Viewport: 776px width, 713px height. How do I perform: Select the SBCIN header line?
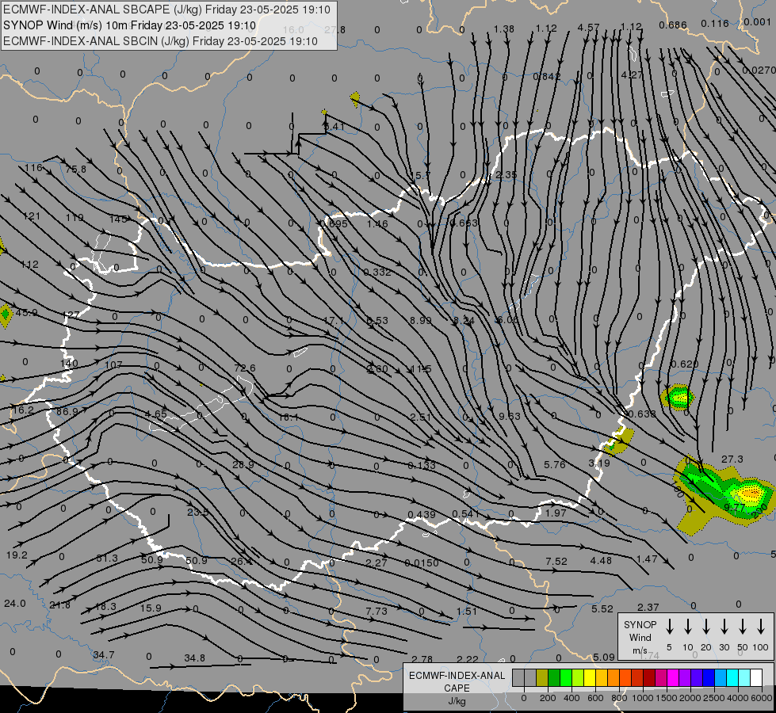click(160, 41)
